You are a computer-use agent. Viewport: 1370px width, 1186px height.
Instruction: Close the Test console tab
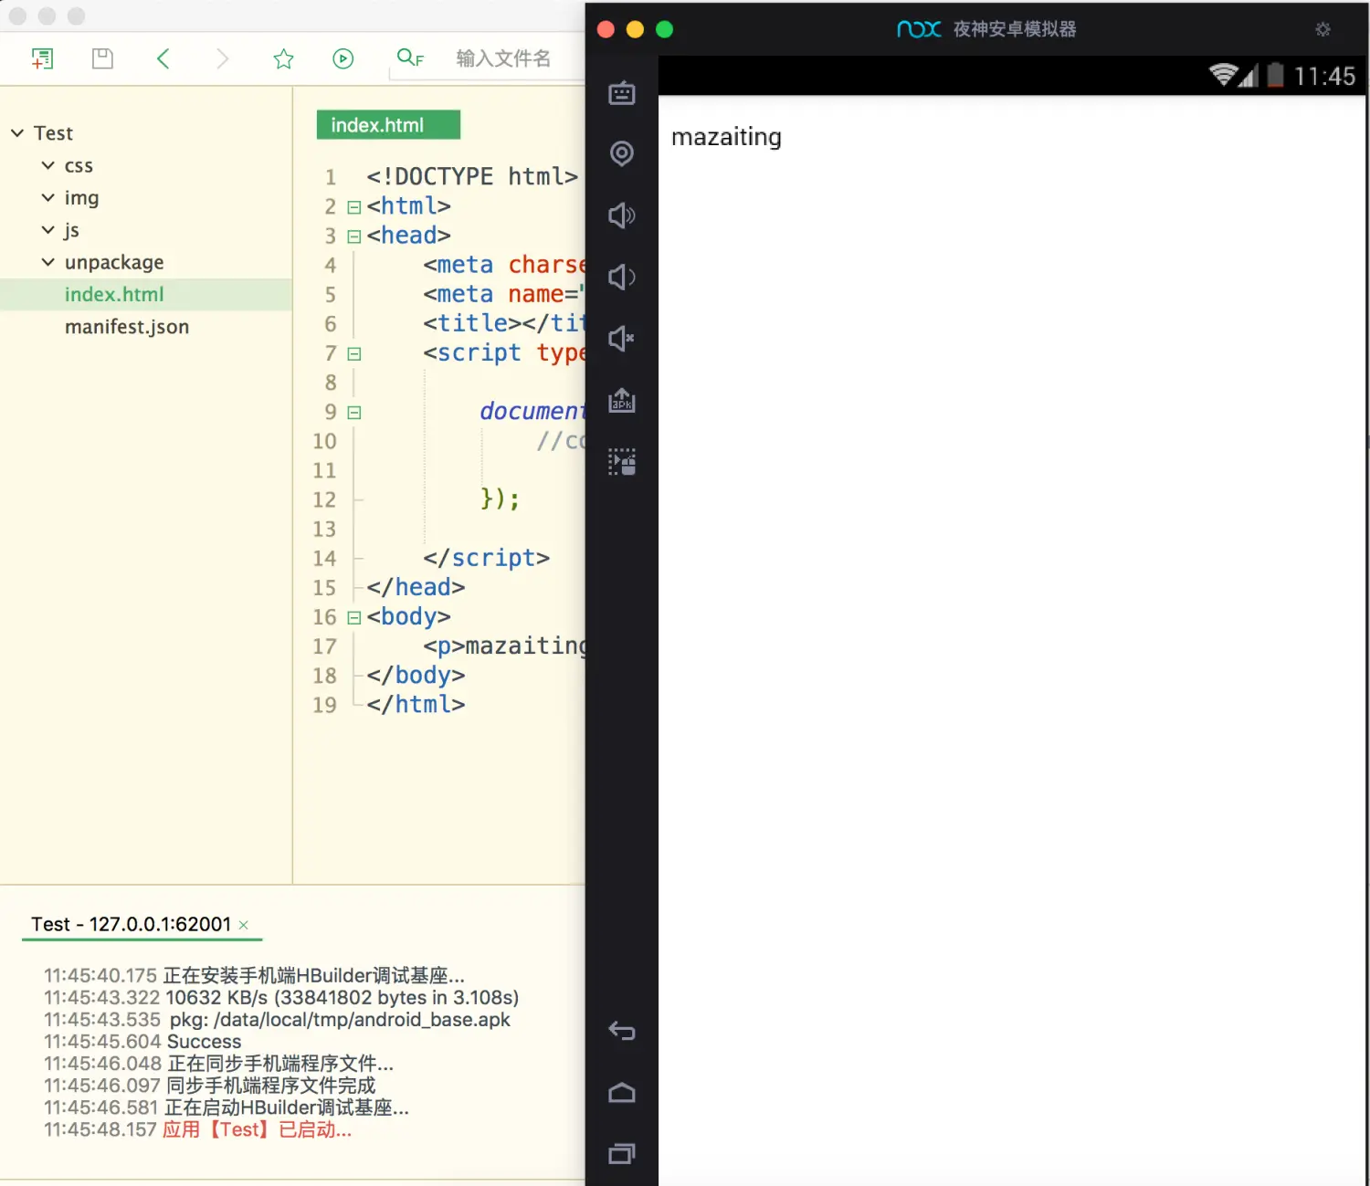pyautogui.click(x=244, y=925)
